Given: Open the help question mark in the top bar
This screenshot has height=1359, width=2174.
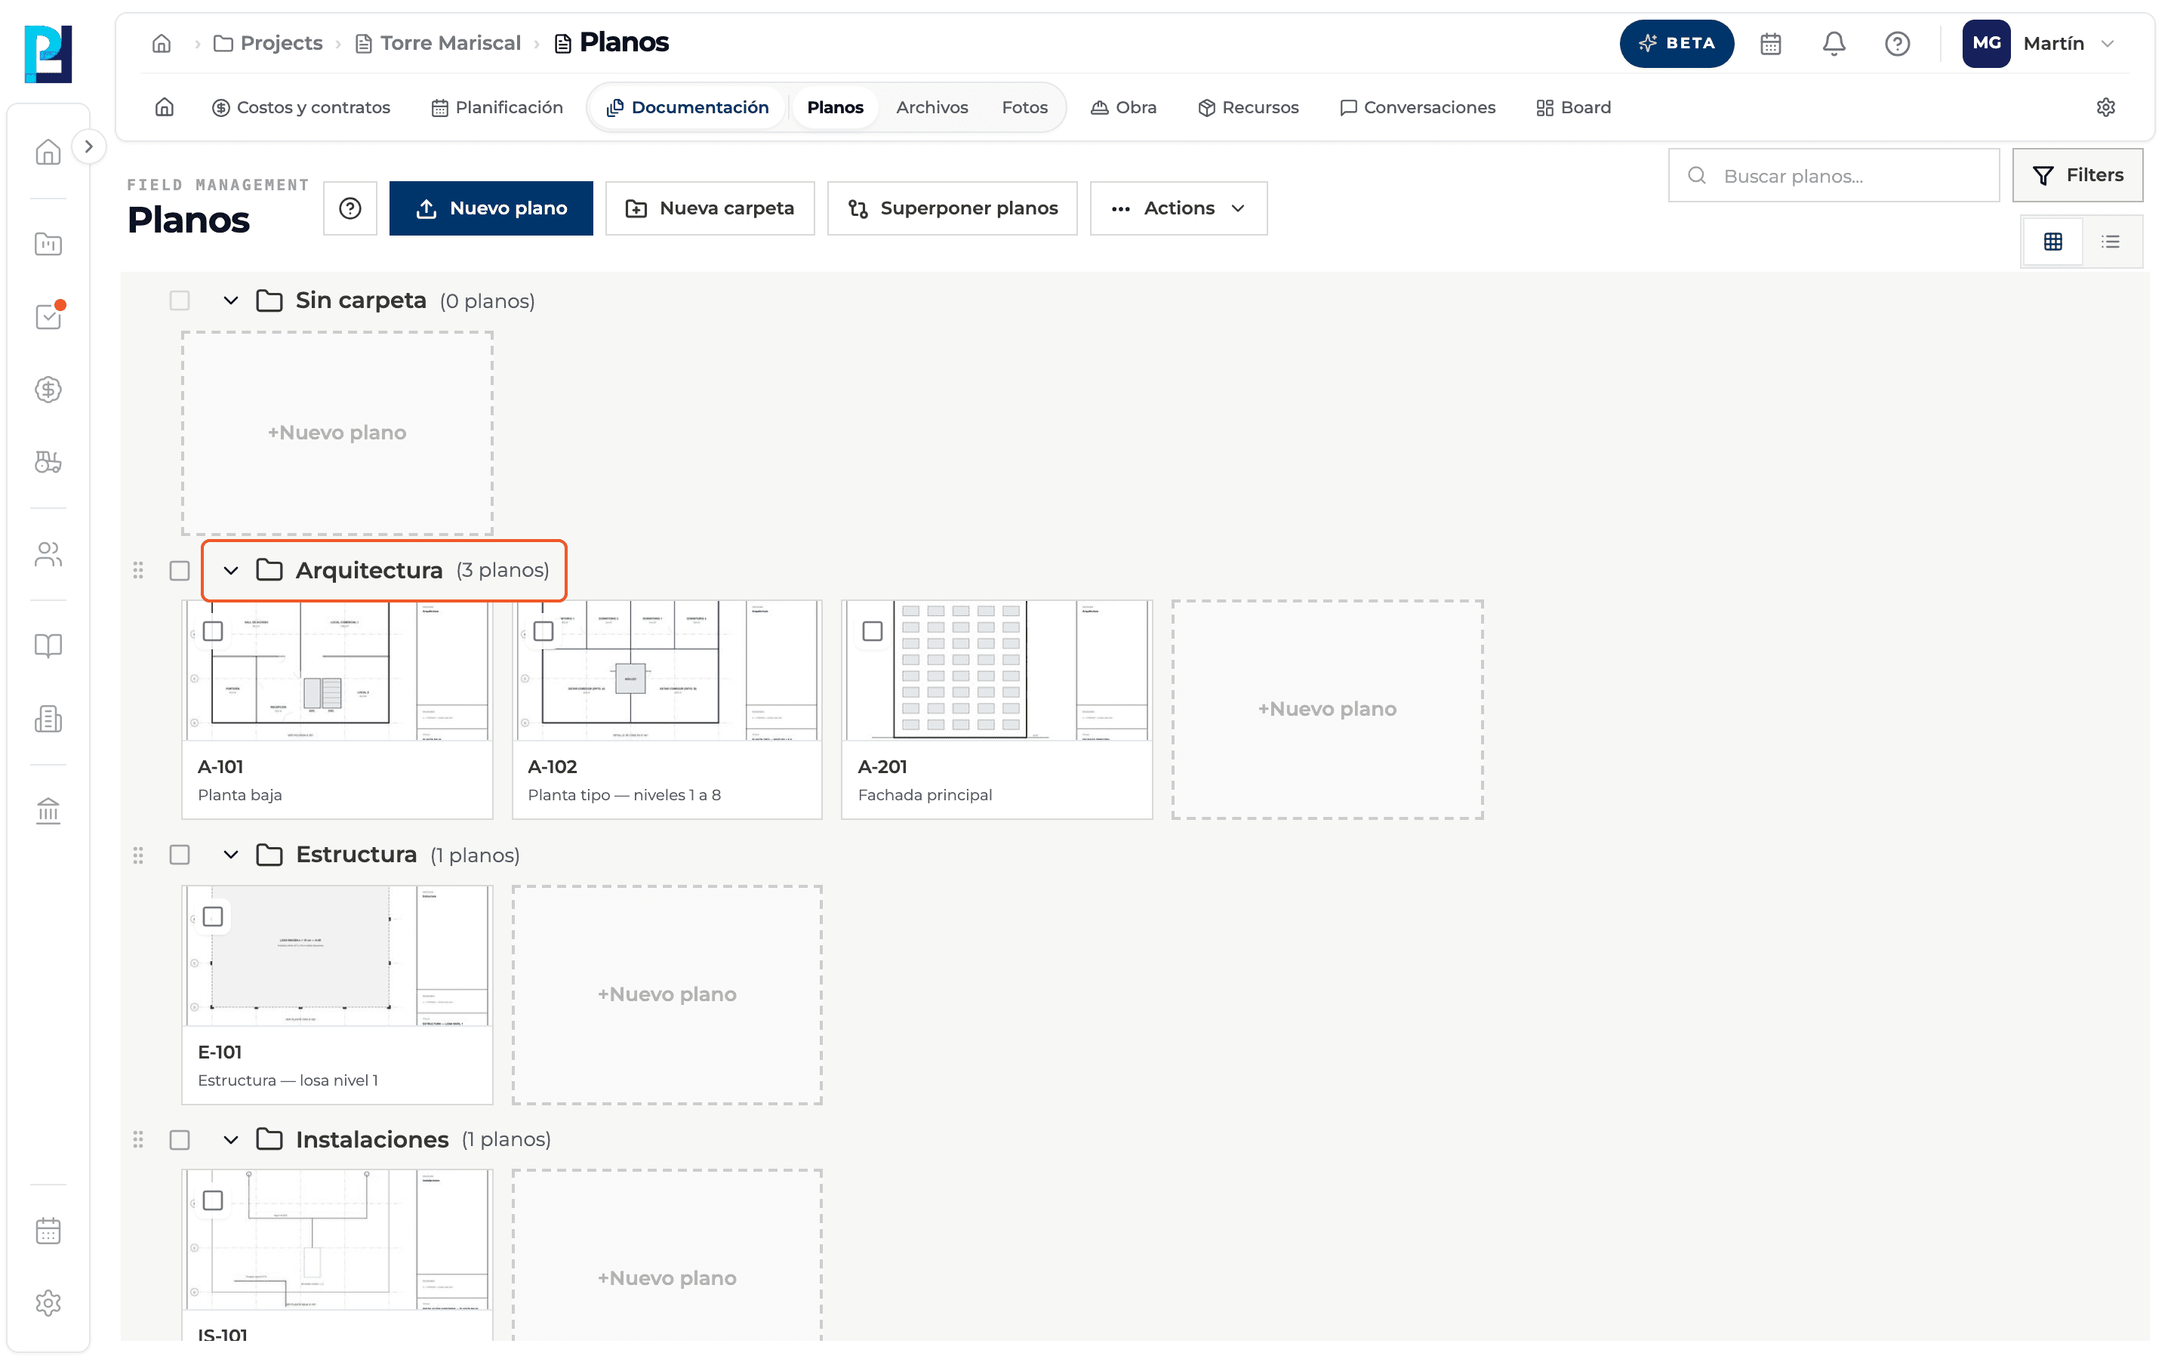Looking at the screenshot, I should point(1896,43).
